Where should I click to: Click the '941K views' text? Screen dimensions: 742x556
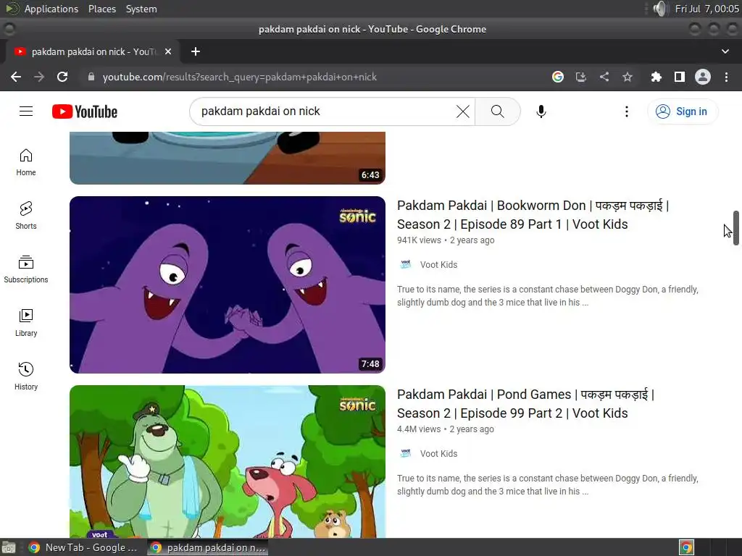tap(419, 240)
